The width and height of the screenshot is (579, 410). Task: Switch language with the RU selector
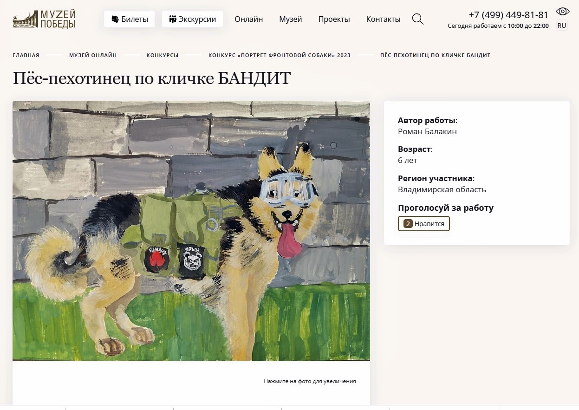(x=562, y=26)
